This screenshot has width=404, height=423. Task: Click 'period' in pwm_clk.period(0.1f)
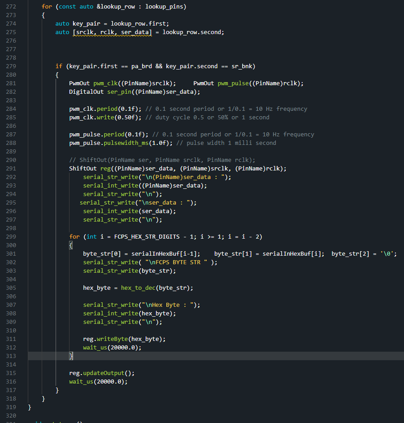[x=107, y=109]
